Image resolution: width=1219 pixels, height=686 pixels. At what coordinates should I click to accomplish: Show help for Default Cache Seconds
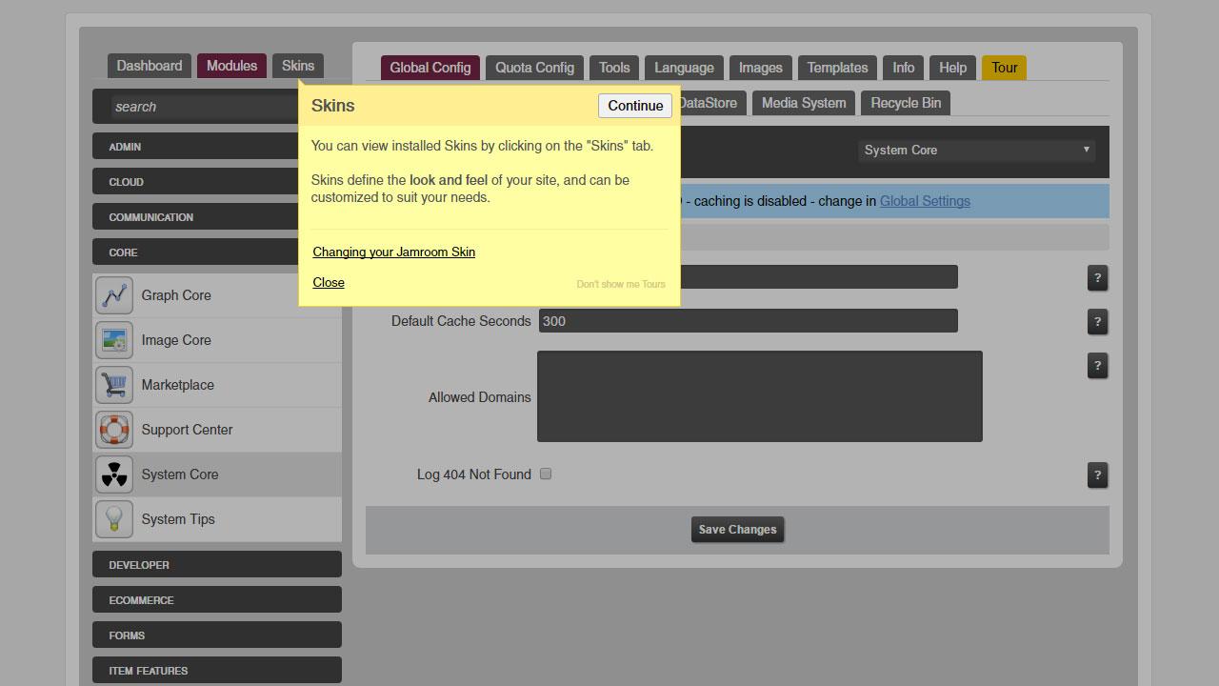point(1097,322)
